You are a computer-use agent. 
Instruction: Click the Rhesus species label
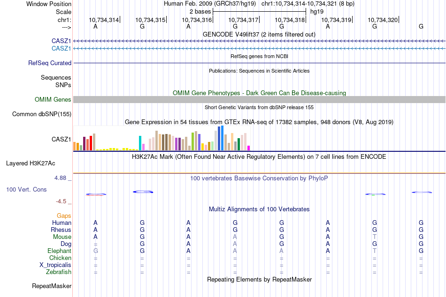click(61, 230)
